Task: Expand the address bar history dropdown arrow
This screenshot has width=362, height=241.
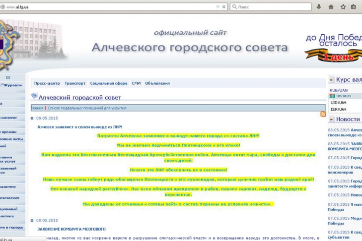Action: (217, 7)
